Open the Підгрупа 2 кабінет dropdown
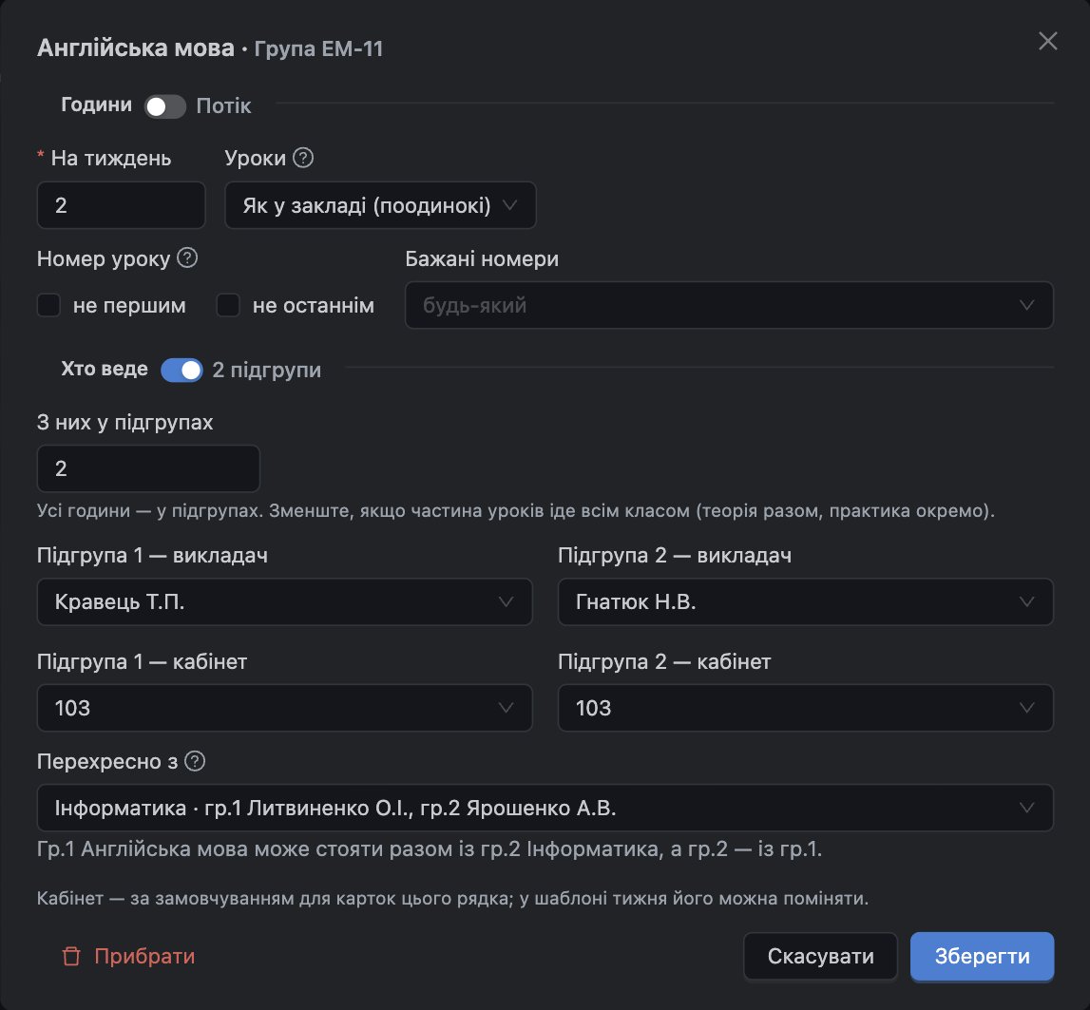The height and width of the screenshot is (1010, 1090). pyautogui.click(x=806, y=708)
